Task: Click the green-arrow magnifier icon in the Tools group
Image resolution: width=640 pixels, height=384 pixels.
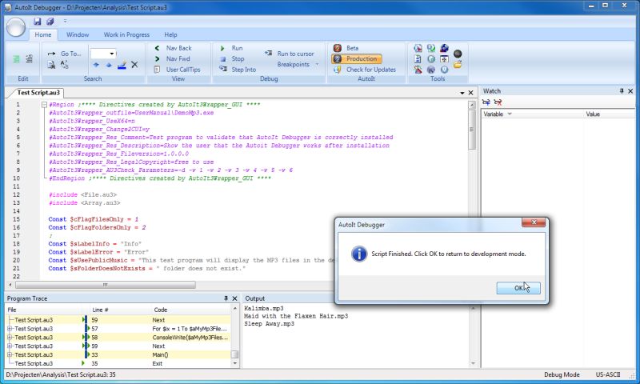Action: point(431,48)
